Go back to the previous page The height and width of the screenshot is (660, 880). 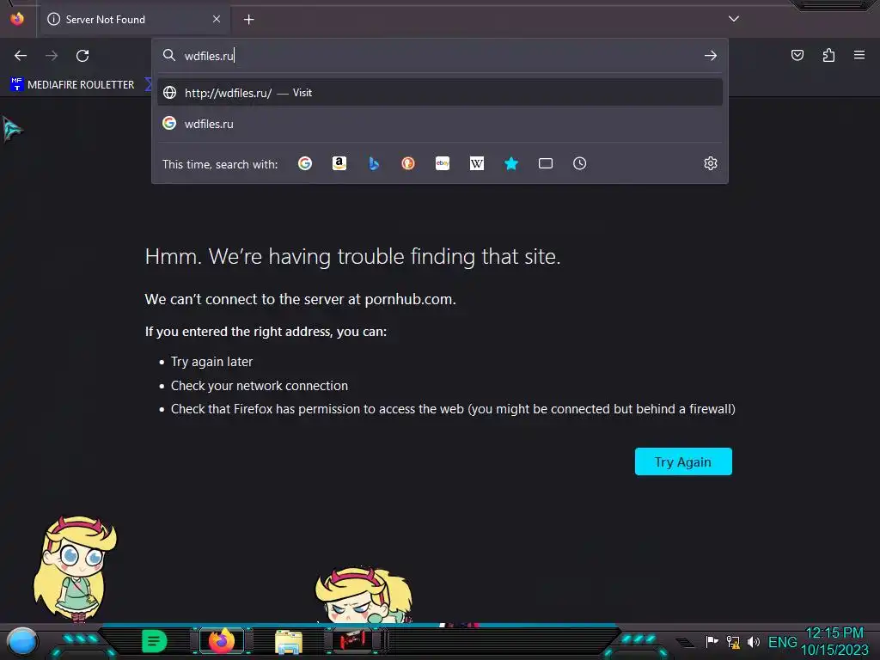[21, 56]
